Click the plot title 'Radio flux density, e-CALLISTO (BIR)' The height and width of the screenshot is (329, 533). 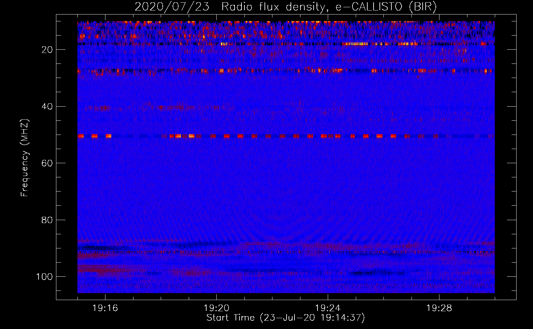[x=329, y=7]
